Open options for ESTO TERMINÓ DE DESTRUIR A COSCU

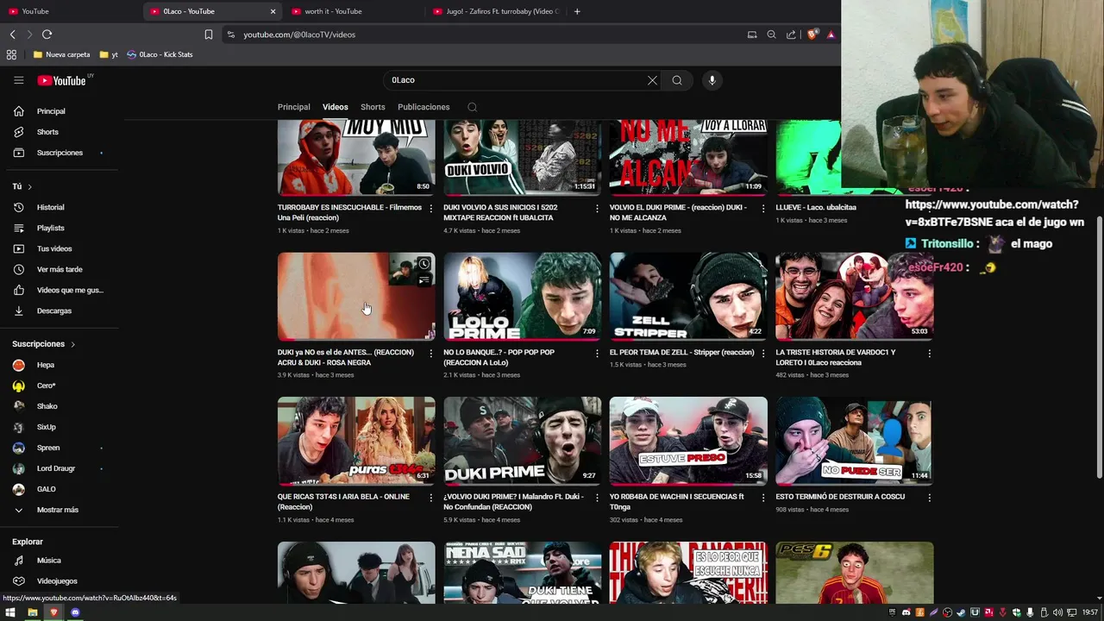point(929,498)
